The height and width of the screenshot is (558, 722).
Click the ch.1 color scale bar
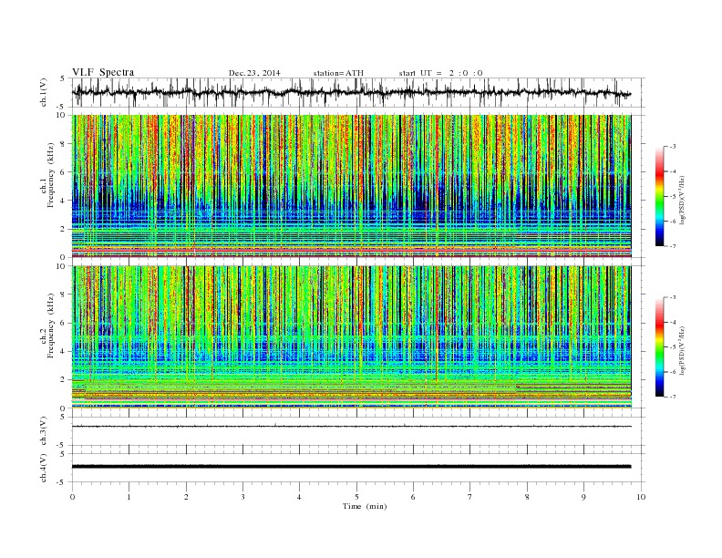(x=659, y=197)
